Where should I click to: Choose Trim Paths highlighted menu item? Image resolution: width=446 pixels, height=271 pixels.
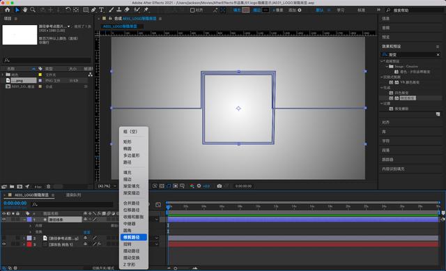[134, 237]
